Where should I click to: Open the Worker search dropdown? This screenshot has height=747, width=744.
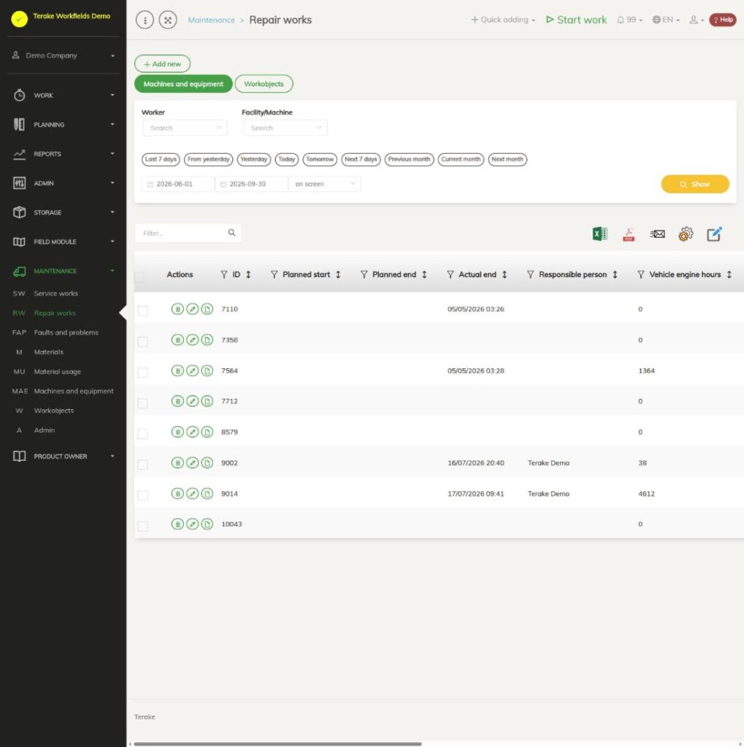(x=185, y=128)
